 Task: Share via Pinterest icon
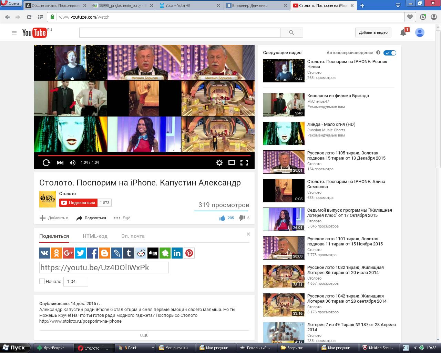point(189,253)
